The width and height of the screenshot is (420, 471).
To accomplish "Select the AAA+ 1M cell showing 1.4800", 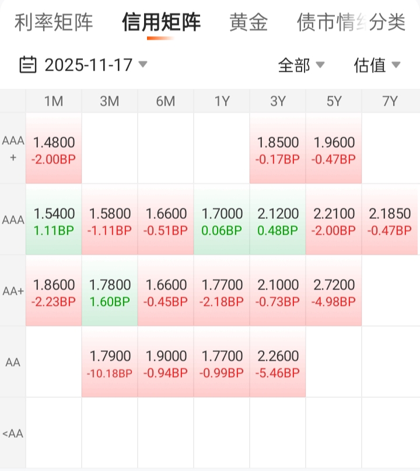I will click(54, 149).
